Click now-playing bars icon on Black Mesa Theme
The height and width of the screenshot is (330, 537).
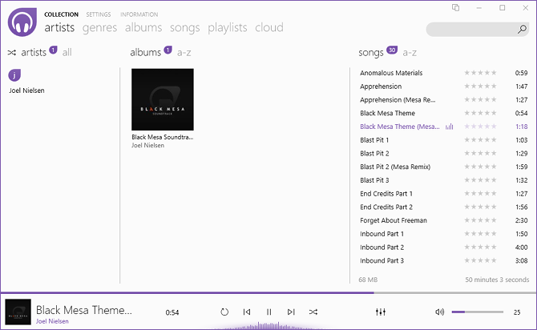[x=450, y=127]
